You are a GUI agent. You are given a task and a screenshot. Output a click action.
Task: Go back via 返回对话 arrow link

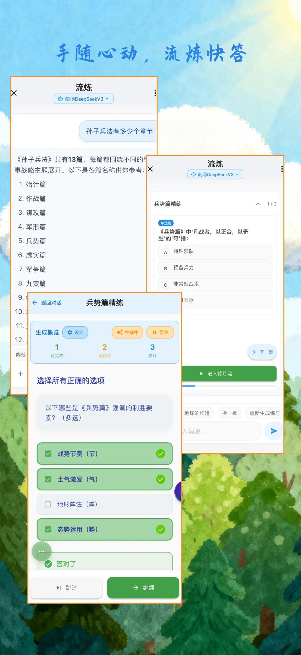[47, 303]
